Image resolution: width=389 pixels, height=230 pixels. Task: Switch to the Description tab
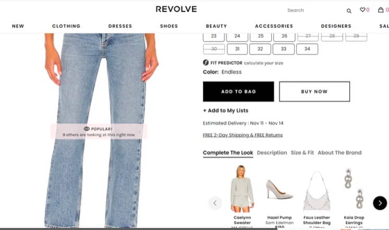pos(272,153)
